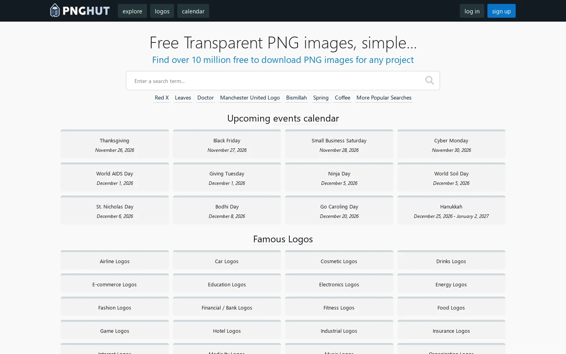The height and width of the screenshot is (354, 566).
Task: Open the Cyber Monday event card
Action: 451,144
